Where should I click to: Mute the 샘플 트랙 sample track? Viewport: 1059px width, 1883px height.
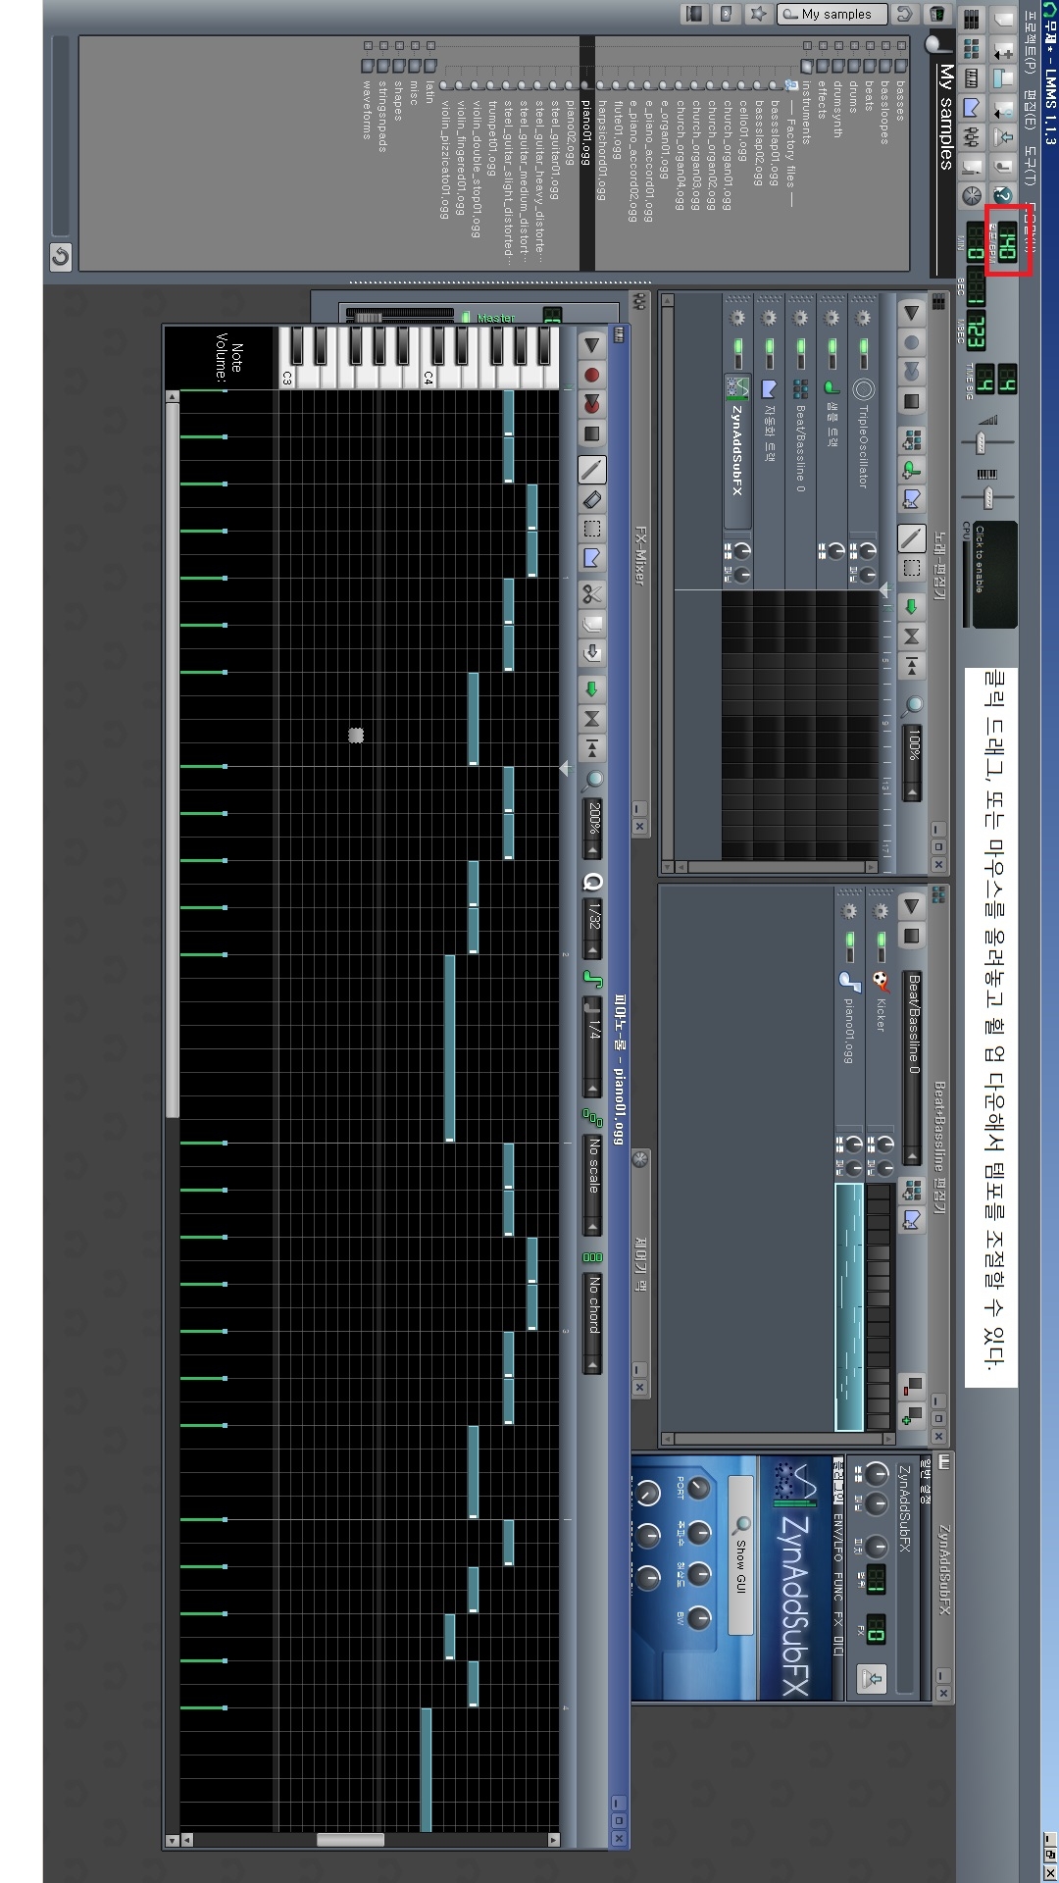(832, 346)
